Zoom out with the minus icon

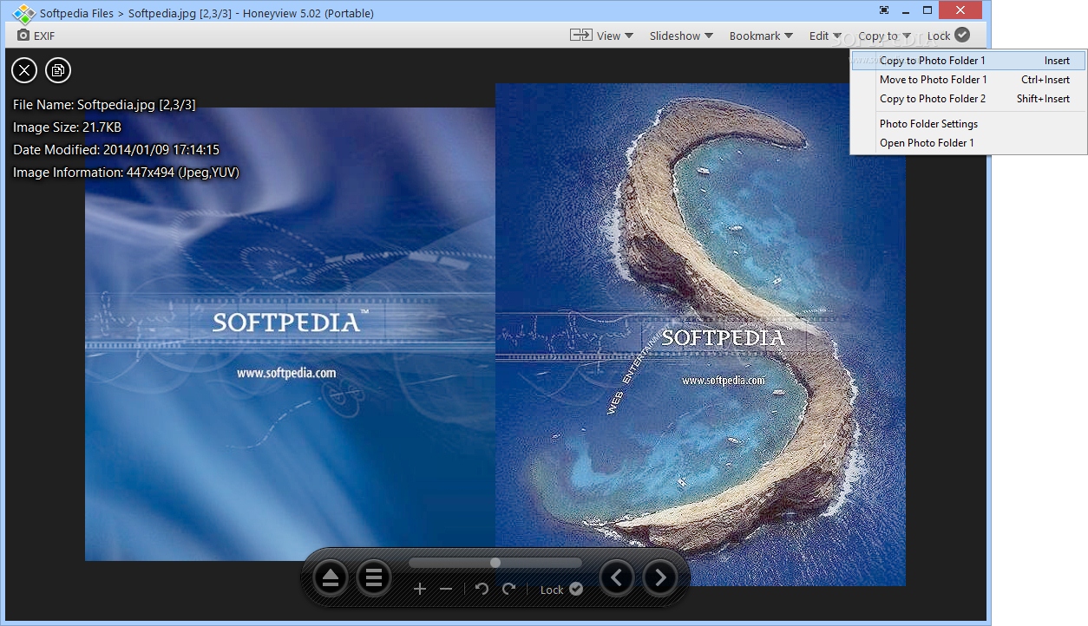click(446, 590)
